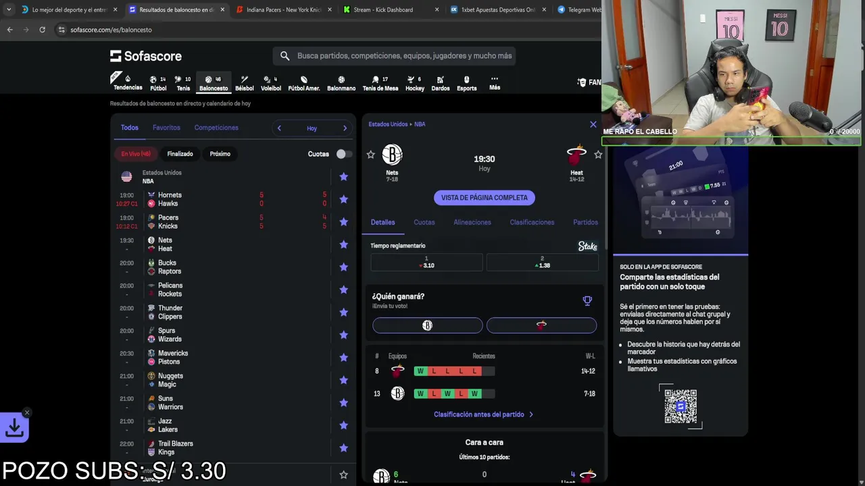Go to Fútbol Amer. section
Viewport: 865px width, 486px height.
[304, 83]
